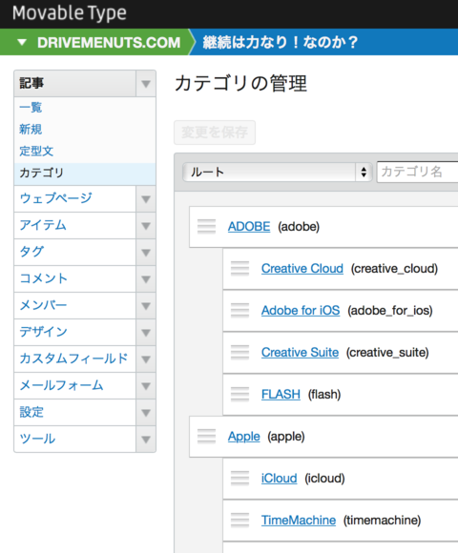Expand the メンバー menu arrow

pyautogui.click(x=146, y=306)
